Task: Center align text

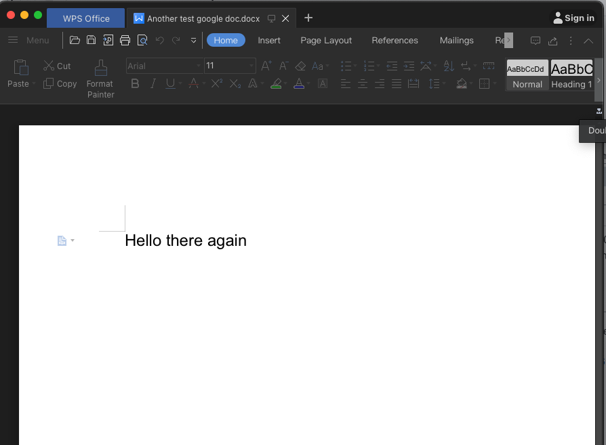Action: point(363,83)
